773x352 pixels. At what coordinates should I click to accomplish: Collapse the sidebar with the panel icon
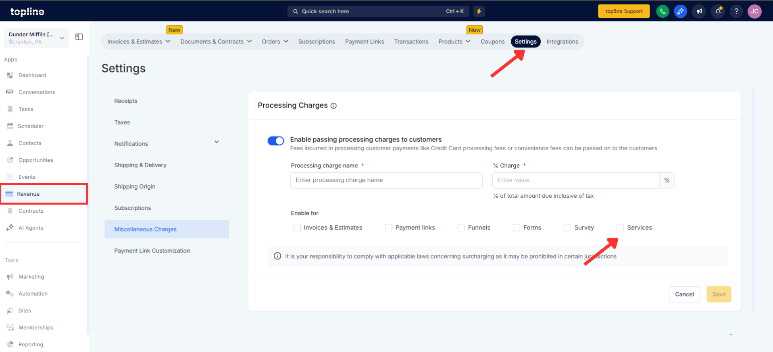coord(79,37)
